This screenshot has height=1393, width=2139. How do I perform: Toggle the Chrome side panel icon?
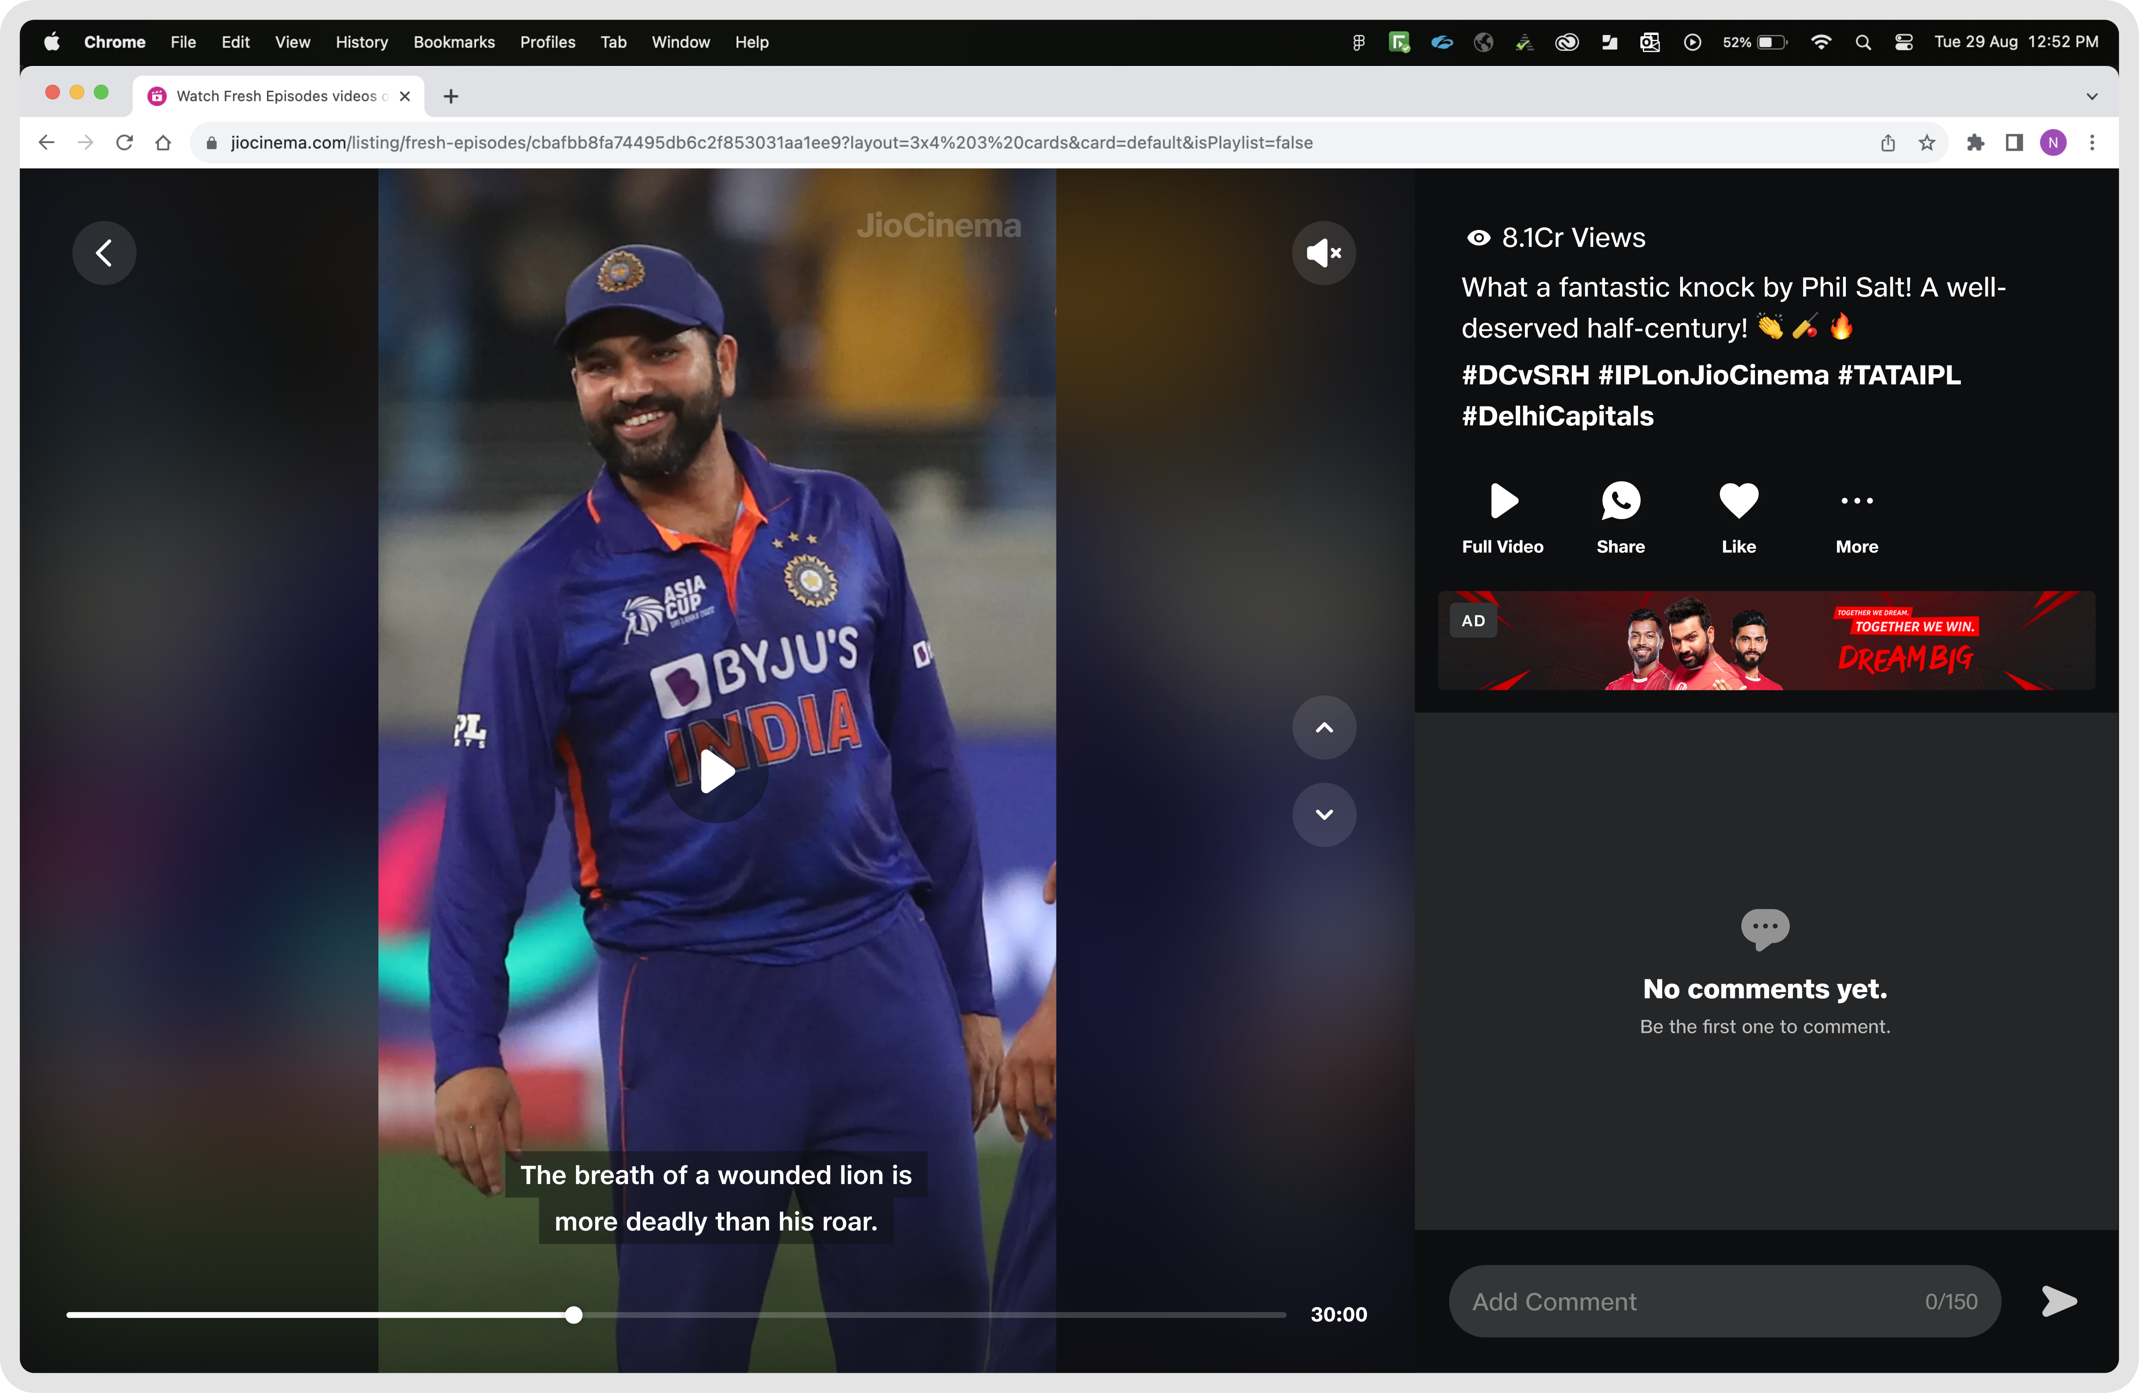[2014, 143]
